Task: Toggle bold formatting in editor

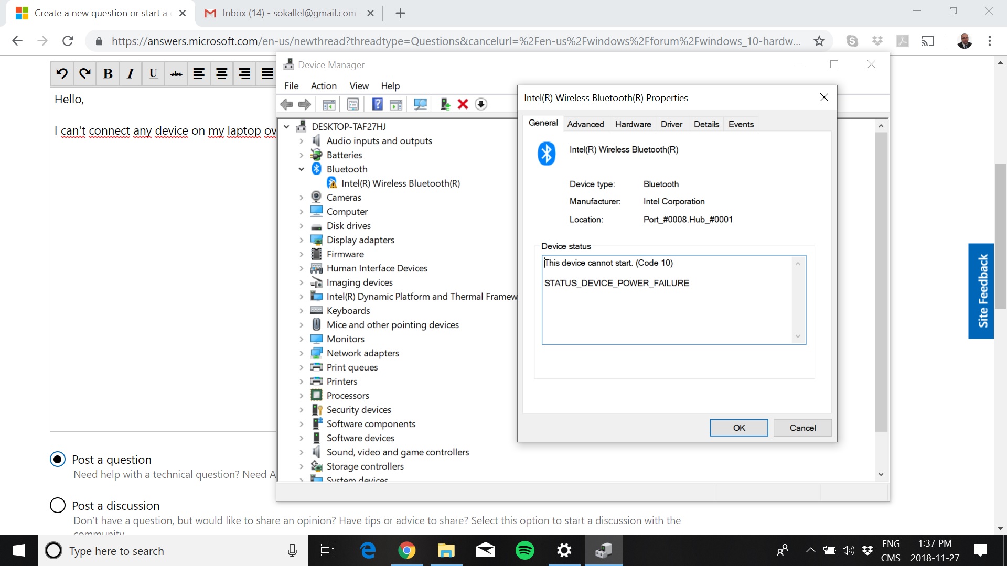Action: 108,74
